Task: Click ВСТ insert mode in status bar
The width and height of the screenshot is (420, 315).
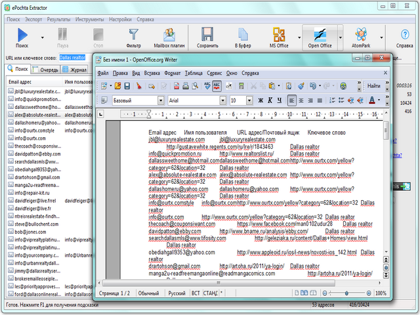Action: pos(196,293)
